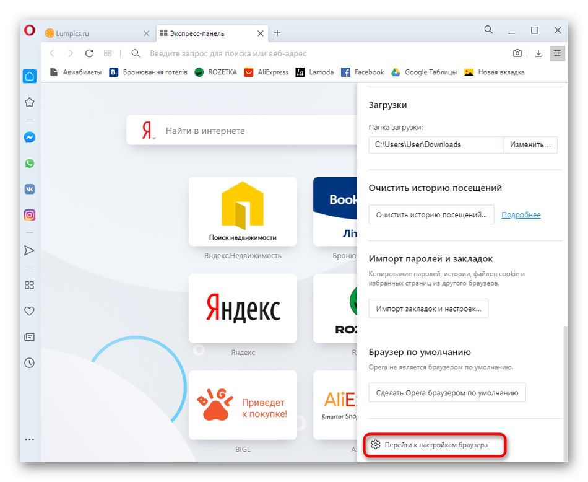
Task: Click Очистить историю посещений button
Action: click(x=431, y=215)
